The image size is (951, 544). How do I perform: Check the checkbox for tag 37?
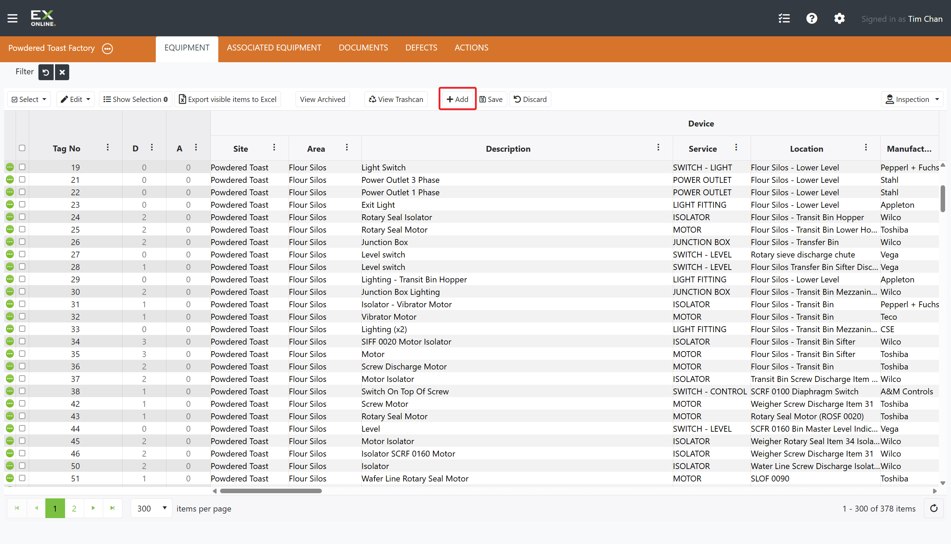tap(22, 378)
